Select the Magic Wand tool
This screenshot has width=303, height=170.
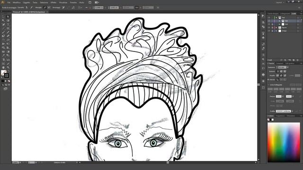pos(3,21)
